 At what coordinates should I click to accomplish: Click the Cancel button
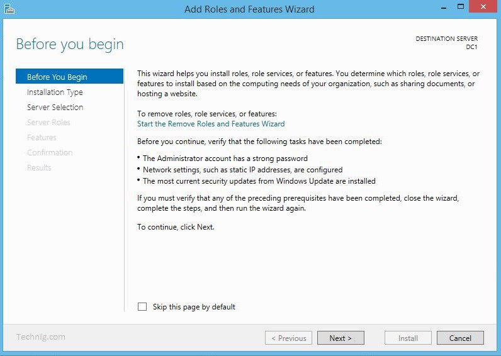pos(460,338)
